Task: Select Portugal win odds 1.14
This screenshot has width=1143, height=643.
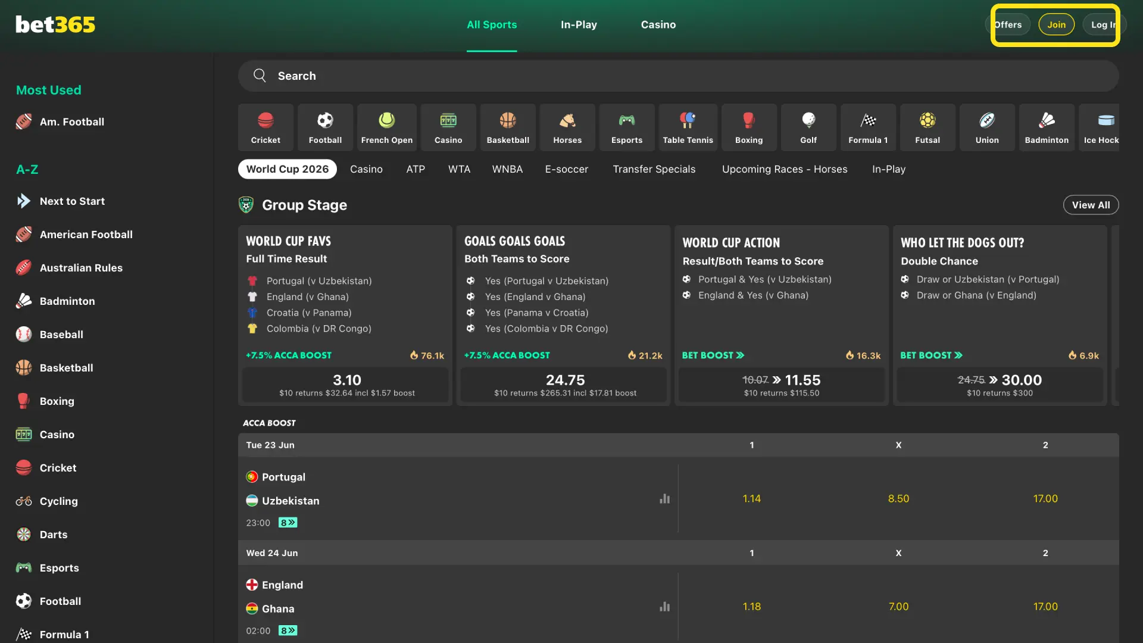Action: (751, 499)
